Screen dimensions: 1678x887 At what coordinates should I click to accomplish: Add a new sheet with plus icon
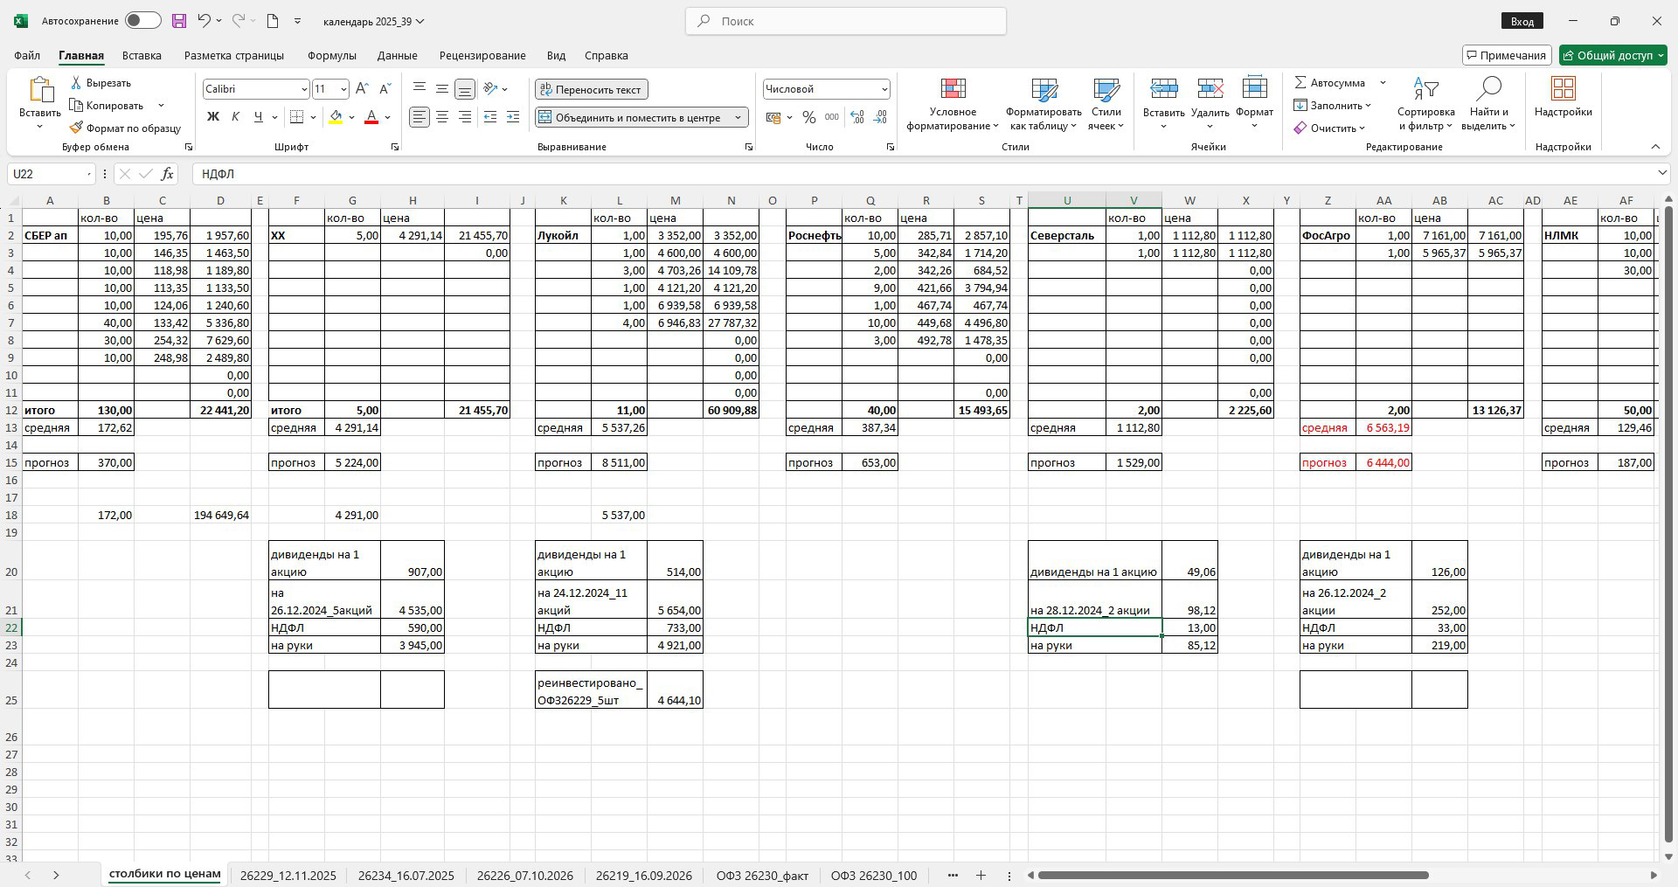[981, 875]
